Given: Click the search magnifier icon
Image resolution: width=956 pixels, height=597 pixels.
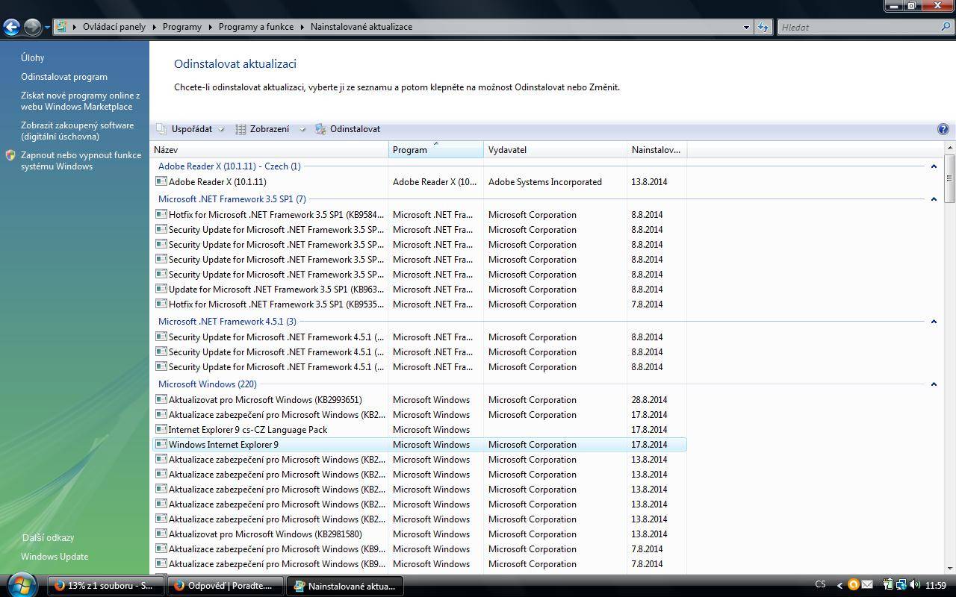Looking at the screenshot, I should [946, 27].
